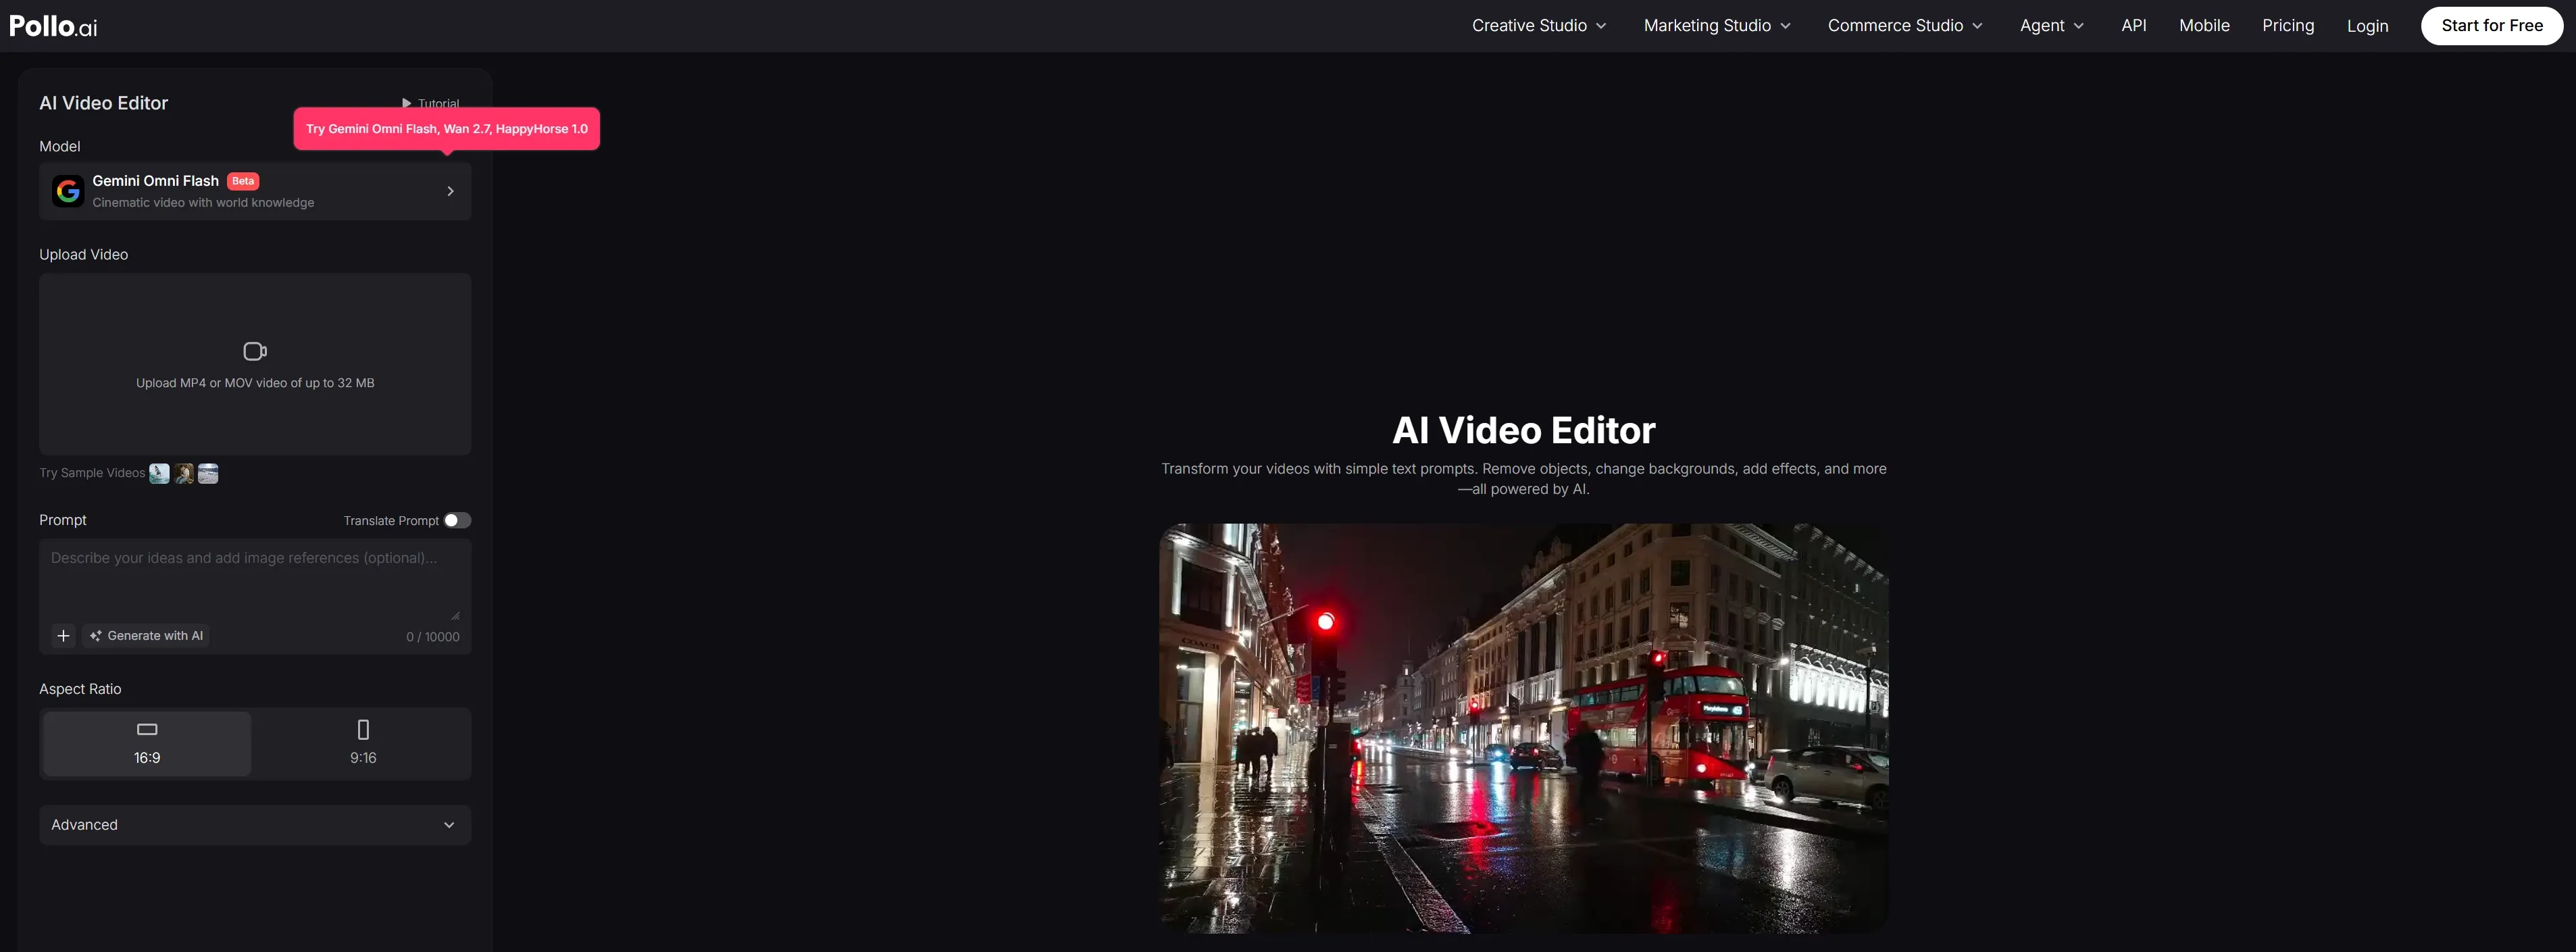The height and width of the screenshot is (952, 2576).
Task: Open the Gemini Omni Flash model selector
Action: [255, 191]
